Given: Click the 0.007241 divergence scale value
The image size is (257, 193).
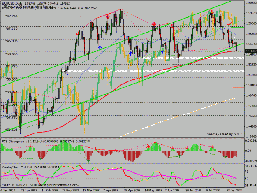Looking at the screenshot, I should (251, 140).
